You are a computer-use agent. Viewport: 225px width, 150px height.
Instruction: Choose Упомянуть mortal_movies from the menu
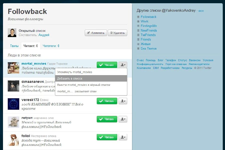[91, 72]
